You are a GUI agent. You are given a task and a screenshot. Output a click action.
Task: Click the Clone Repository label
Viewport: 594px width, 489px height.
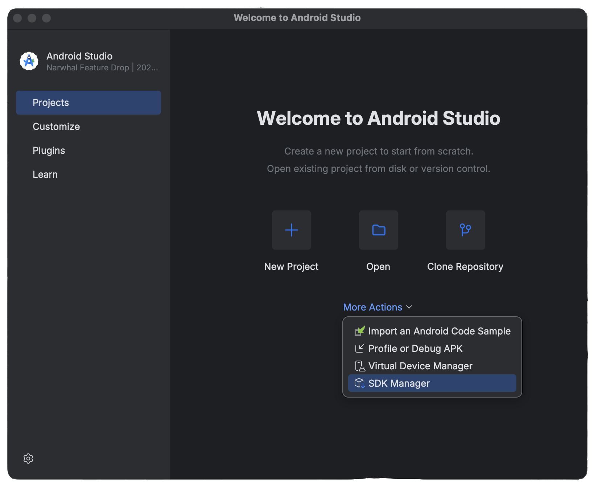(x=465, y=267)
